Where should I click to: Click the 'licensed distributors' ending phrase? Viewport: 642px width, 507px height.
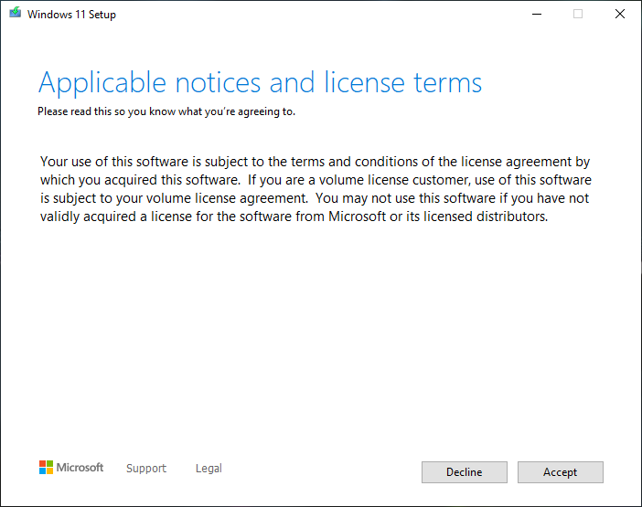tap(486, 217)
